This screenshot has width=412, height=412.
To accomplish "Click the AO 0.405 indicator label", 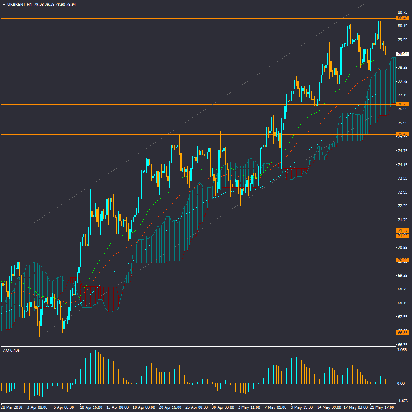I will click(11, 351).
